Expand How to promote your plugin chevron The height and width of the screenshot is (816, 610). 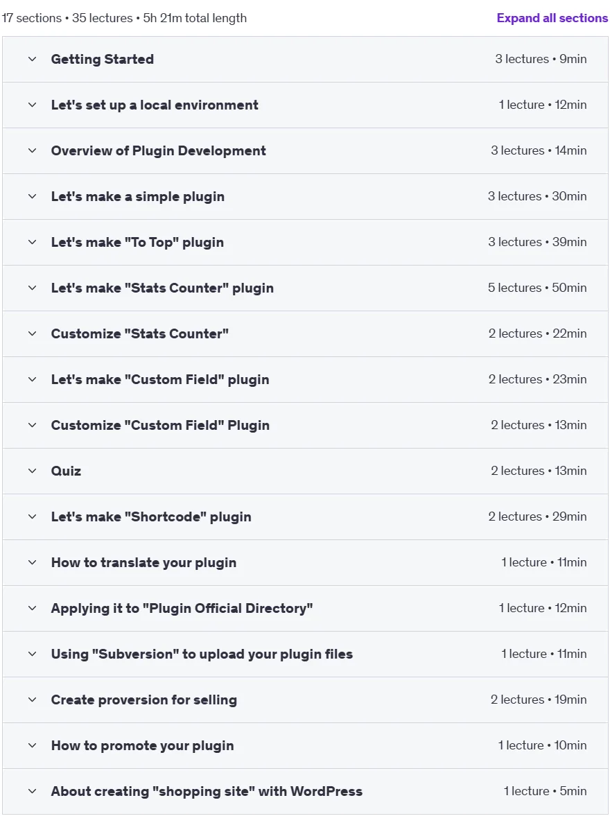click(33, 746)
